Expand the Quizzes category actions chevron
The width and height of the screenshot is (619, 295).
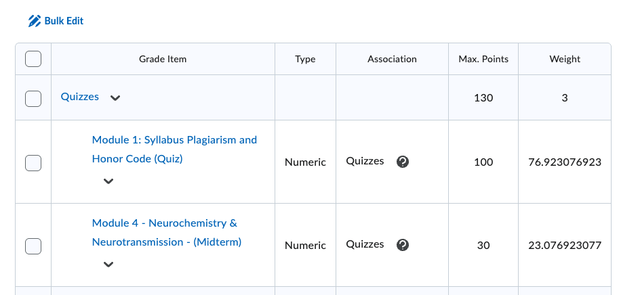pos(115,98)
